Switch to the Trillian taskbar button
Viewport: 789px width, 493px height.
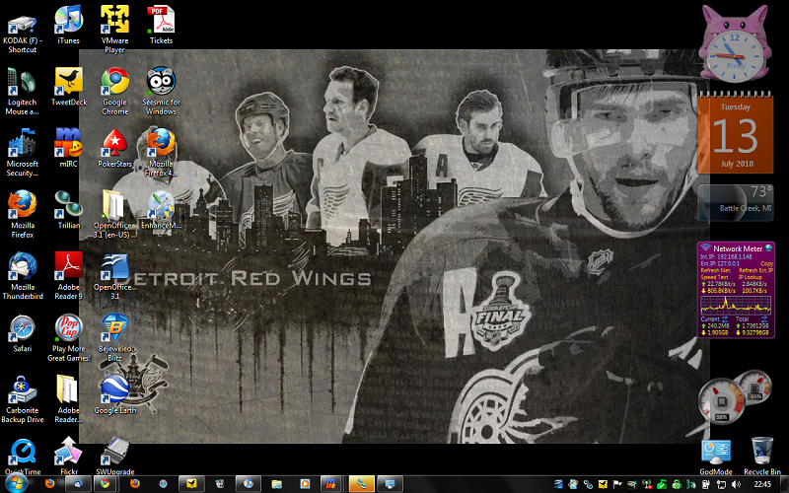(x=362, y=484)
